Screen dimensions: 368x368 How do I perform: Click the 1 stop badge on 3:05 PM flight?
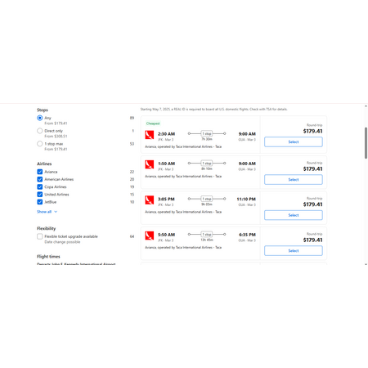click(207, 199)
